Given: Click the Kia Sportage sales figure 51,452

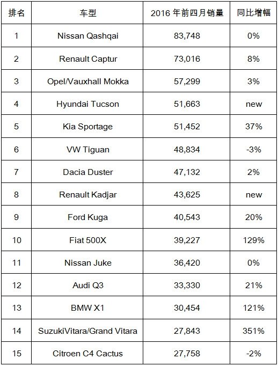Looking at the screenshot, I should point(187,127).
